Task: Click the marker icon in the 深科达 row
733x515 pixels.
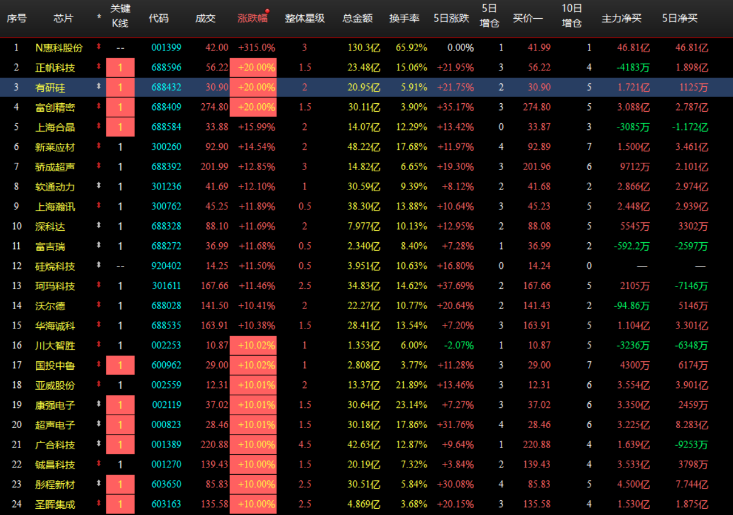Action: [99, 226]
